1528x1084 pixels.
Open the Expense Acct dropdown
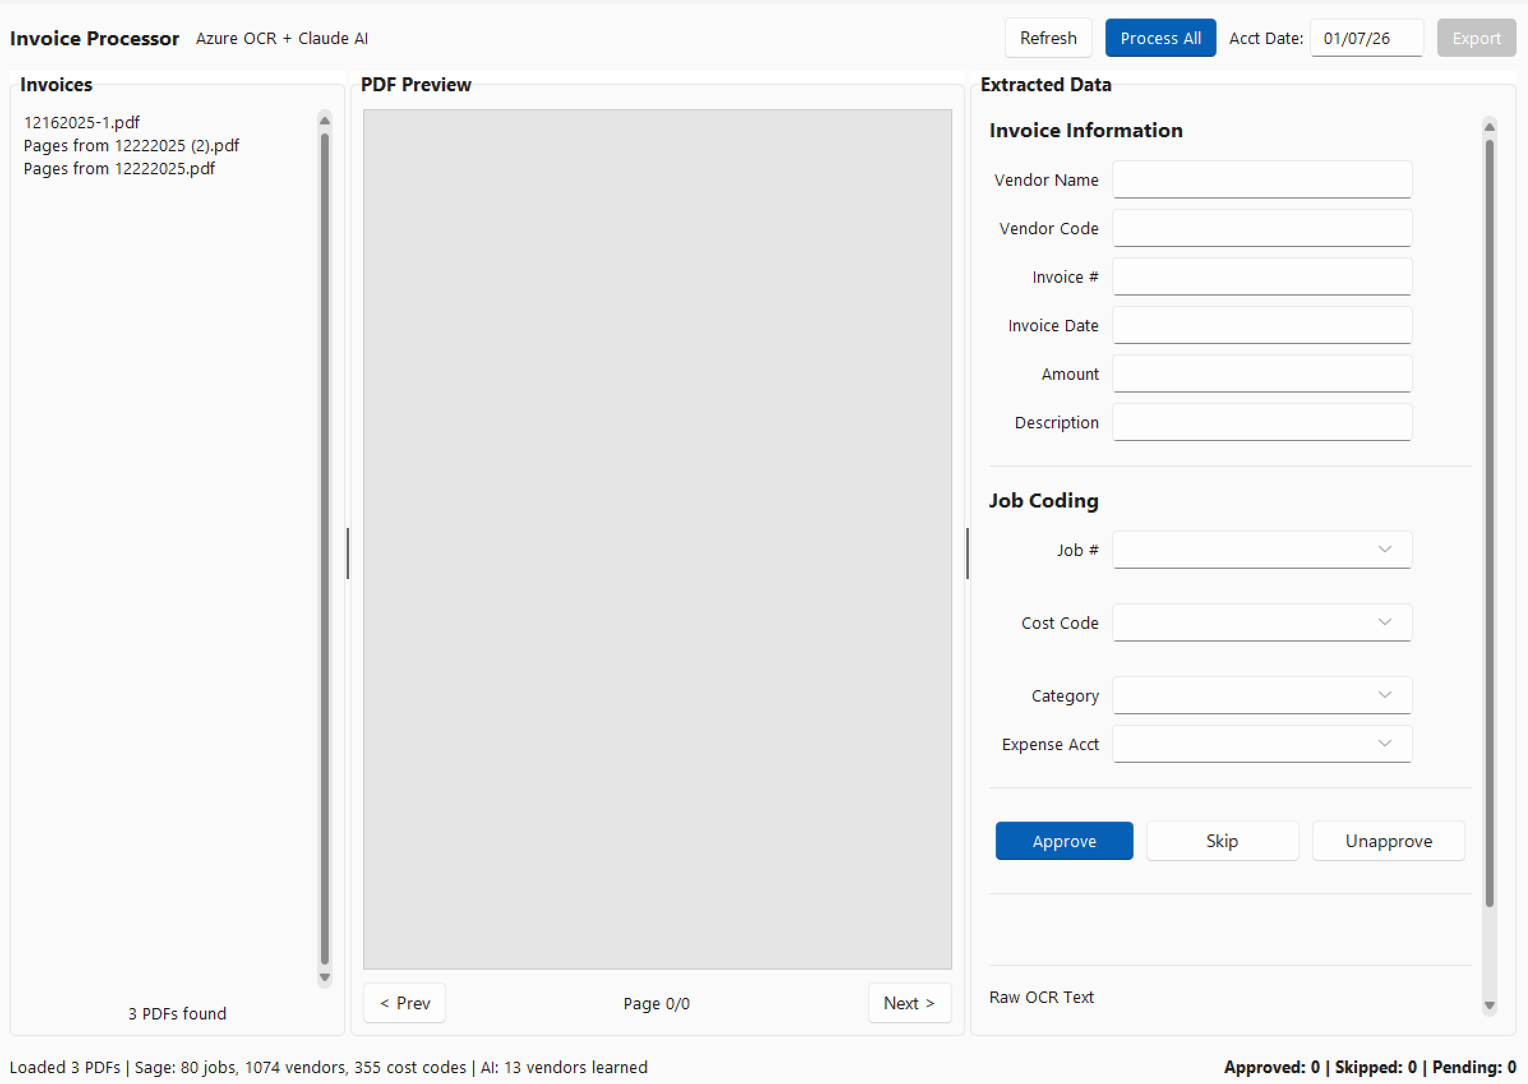pyautogui.click(x=1261, y=744)
